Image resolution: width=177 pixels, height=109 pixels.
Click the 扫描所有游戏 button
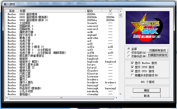[158, 51]
